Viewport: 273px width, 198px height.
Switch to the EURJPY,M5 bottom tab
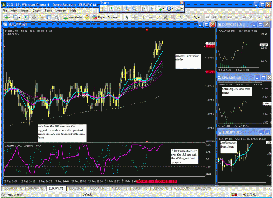[140, 188]
